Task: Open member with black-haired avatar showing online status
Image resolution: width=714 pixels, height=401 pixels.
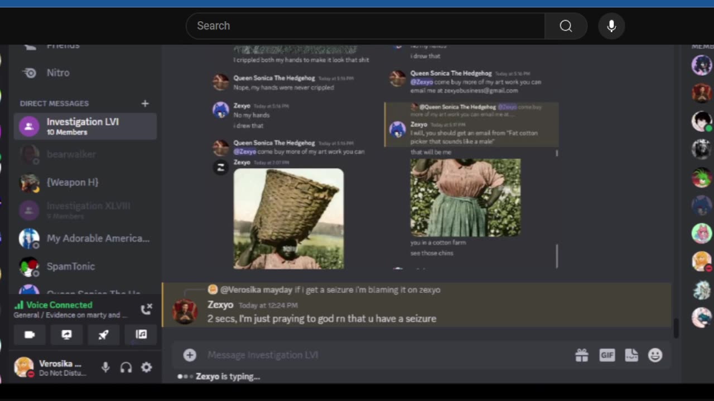Action: 702,121
